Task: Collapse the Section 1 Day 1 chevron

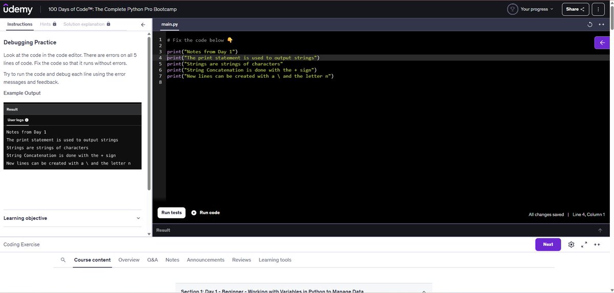Action: [x=423, y=291]
